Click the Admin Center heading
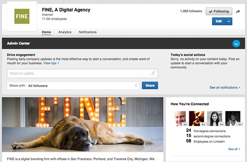 19,44
